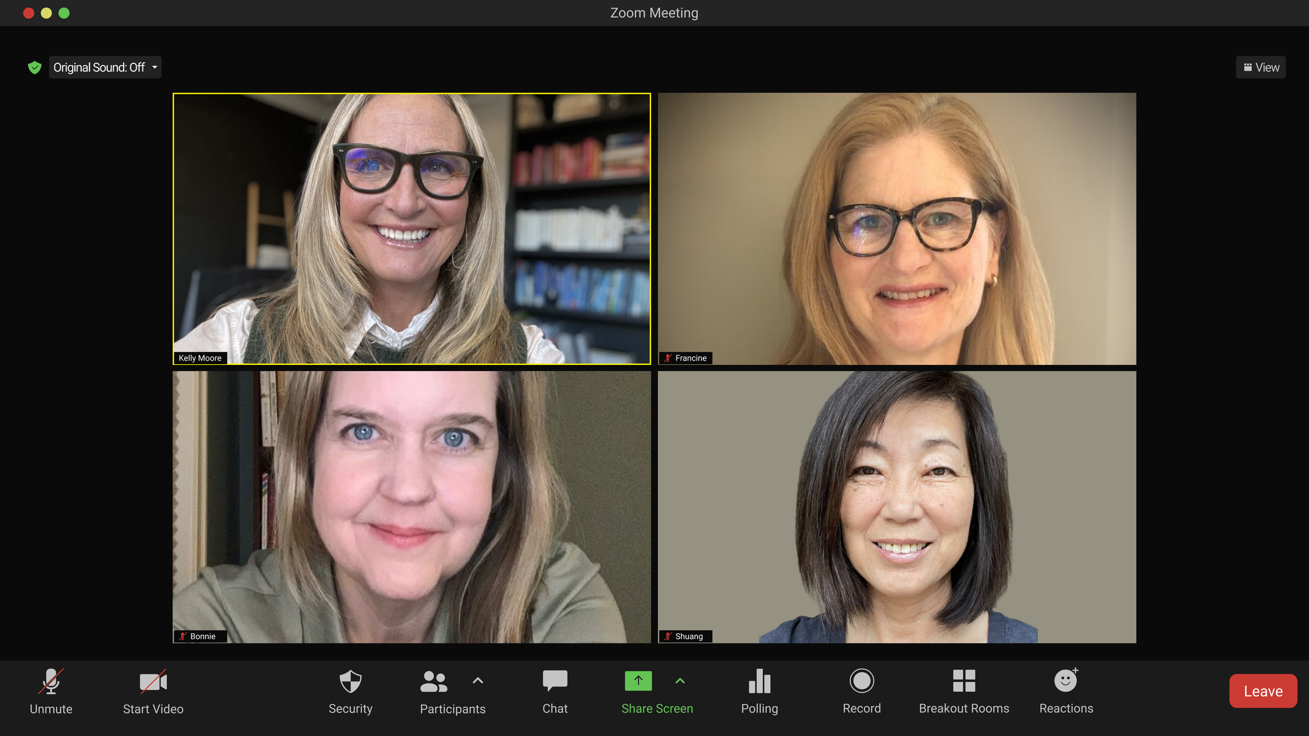Expand the chevron next to Participants

pos(478,681)
